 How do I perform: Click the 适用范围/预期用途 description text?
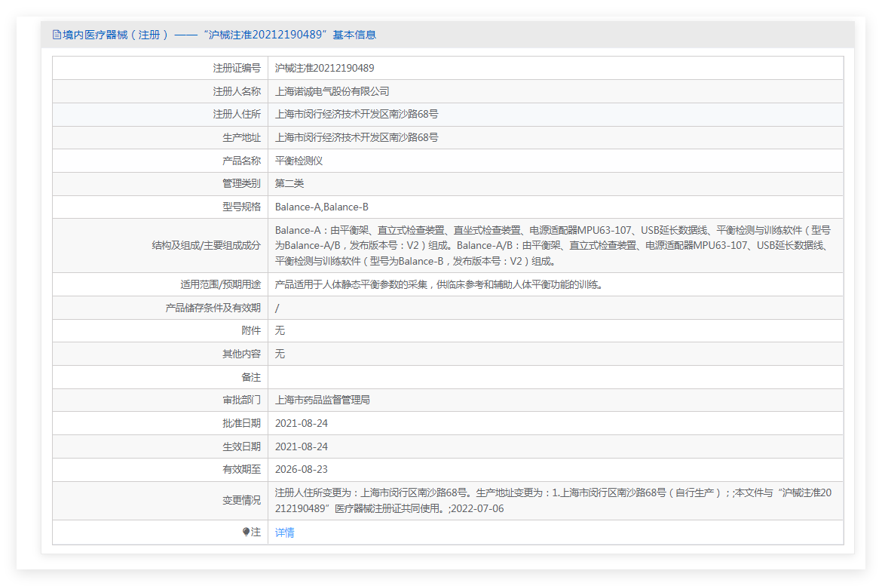point(439,284)
